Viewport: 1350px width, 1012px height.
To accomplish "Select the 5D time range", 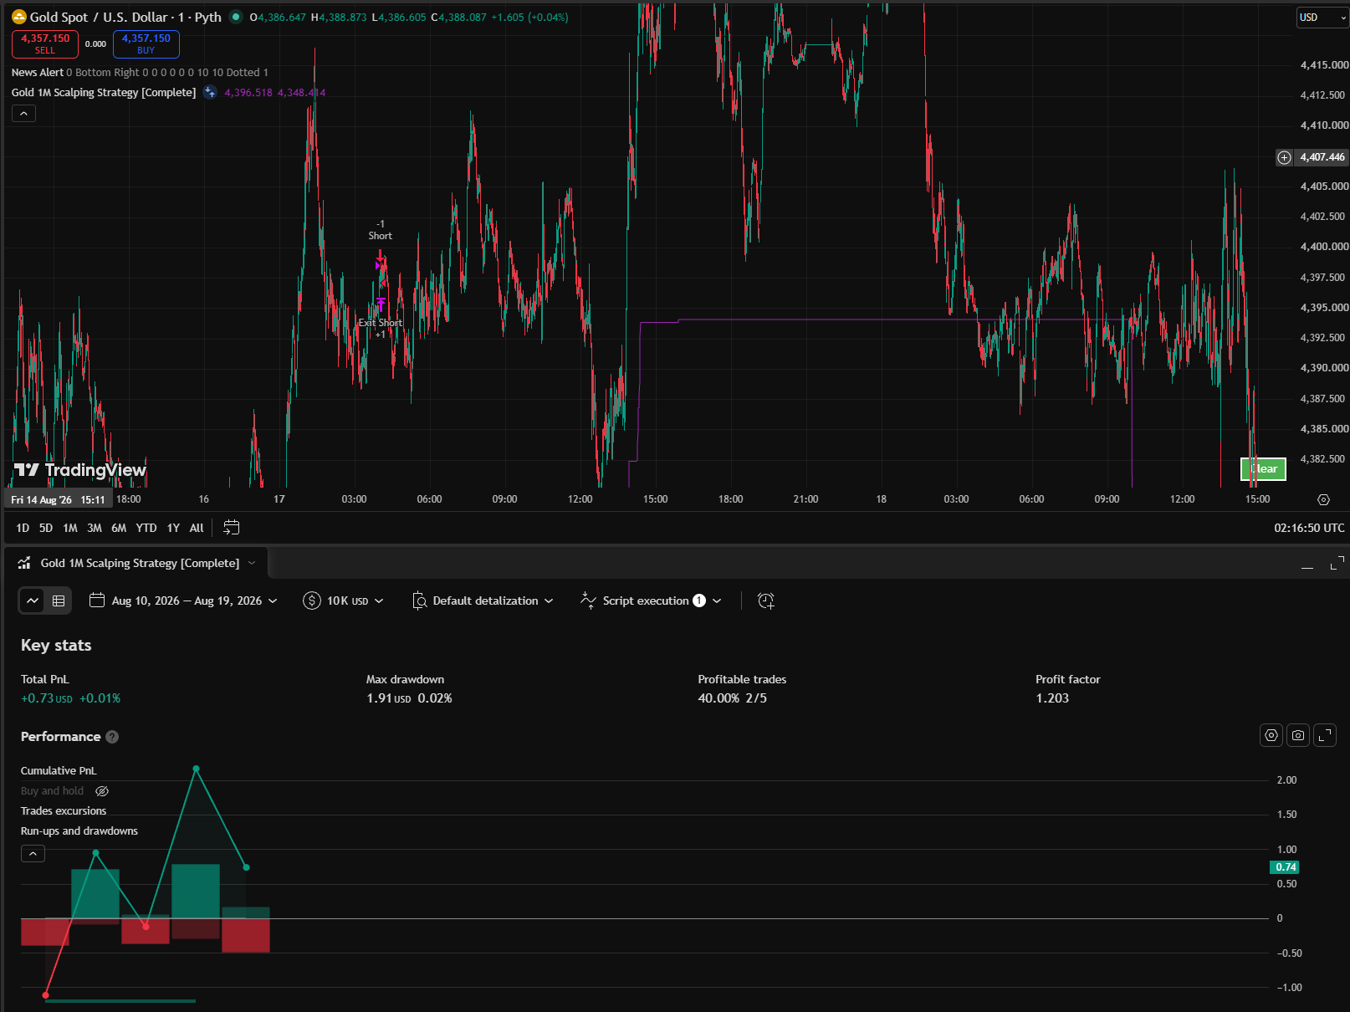I will [46, 528].
